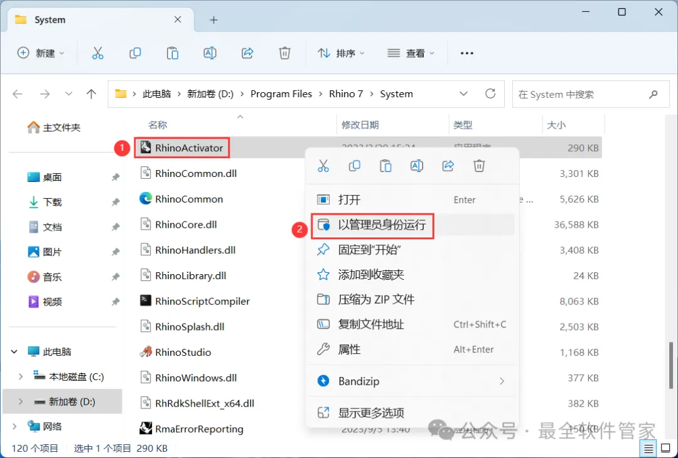
Task: Select 压缩为 ZIP 文件 in the context menu
Action: (x=412, y=299)
